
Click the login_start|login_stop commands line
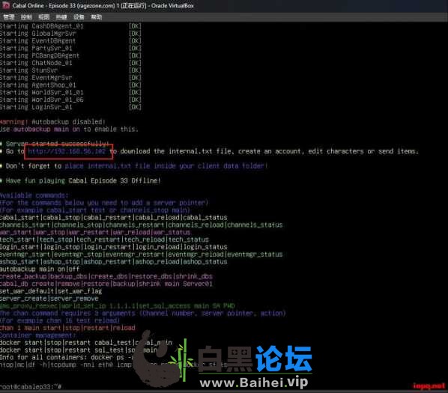[x=113, y=247]
